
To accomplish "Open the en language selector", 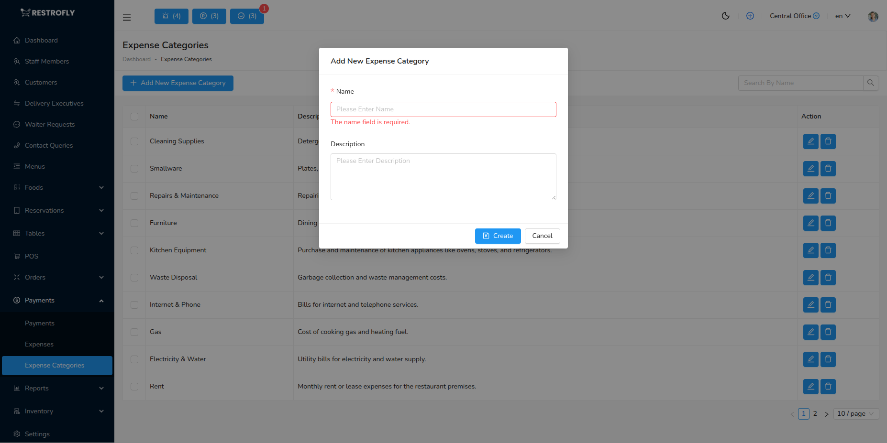I will point(843,16).
